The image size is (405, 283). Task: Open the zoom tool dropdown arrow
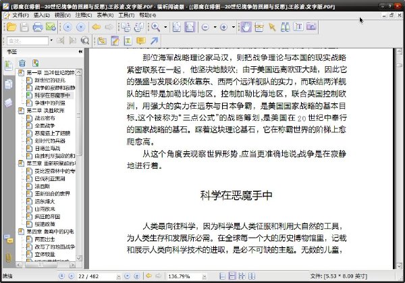coord(165,27)
